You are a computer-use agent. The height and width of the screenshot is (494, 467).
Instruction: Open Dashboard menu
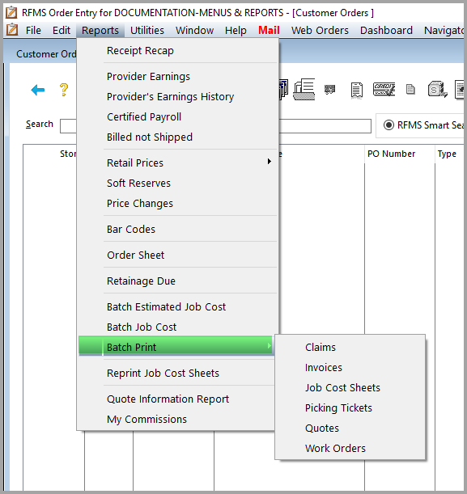pyautogui.click(x=386, y=30)
